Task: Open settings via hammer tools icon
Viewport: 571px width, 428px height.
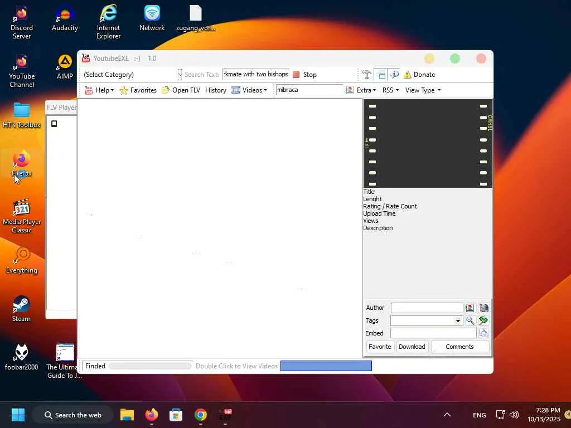Action: pos(366,75)
